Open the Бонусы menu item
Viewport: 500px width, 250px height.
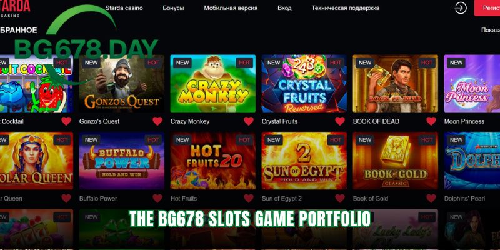[173, 8]
